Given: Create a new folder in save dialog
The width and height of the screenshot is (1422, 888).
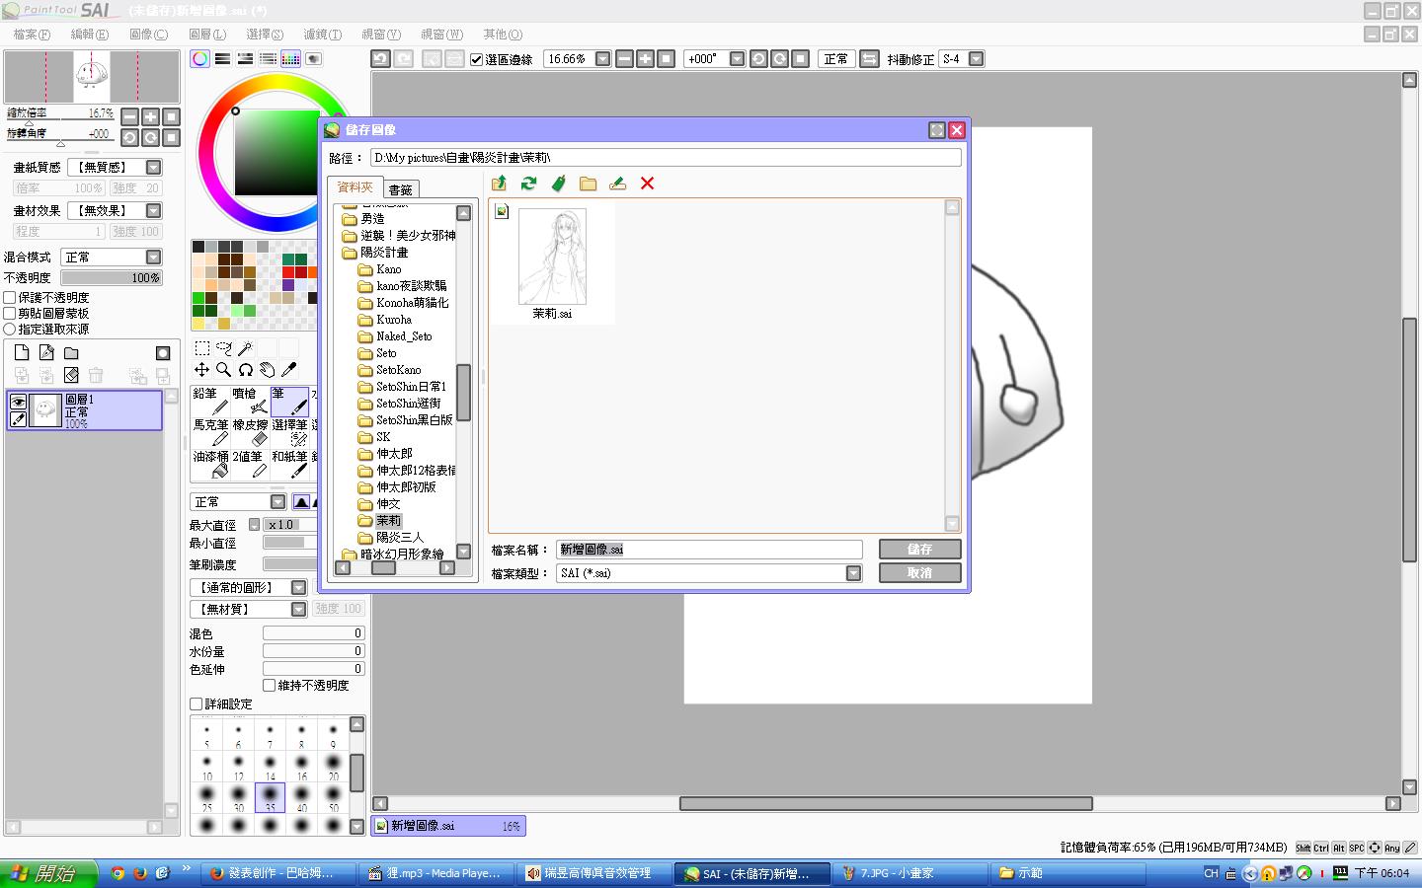Looking at the screenshot, I should [x=589, y=184].
